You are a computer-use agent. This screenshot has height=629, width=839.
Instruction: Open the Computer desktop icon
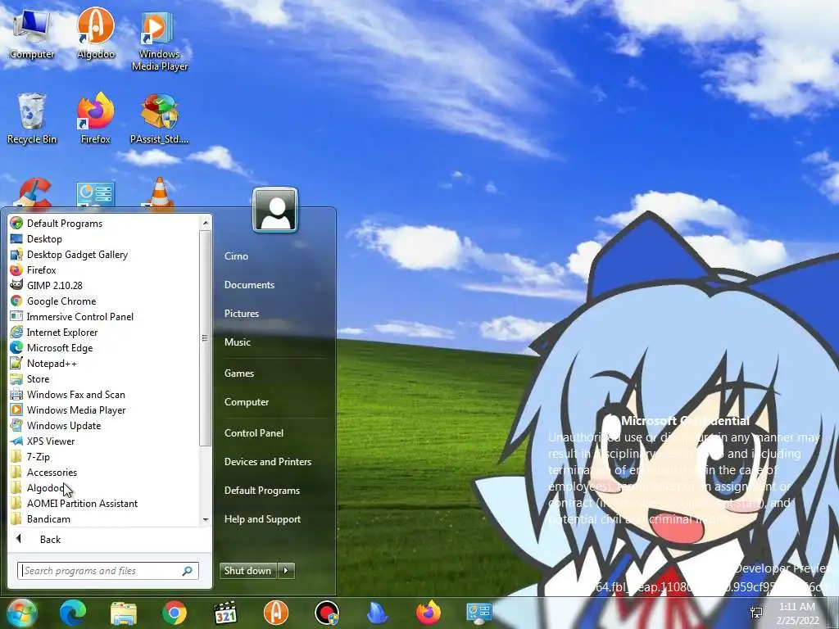pos(32,35)
